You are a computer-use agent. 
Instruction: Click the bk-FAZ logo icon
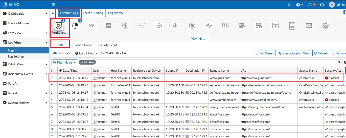coord(5,5)
